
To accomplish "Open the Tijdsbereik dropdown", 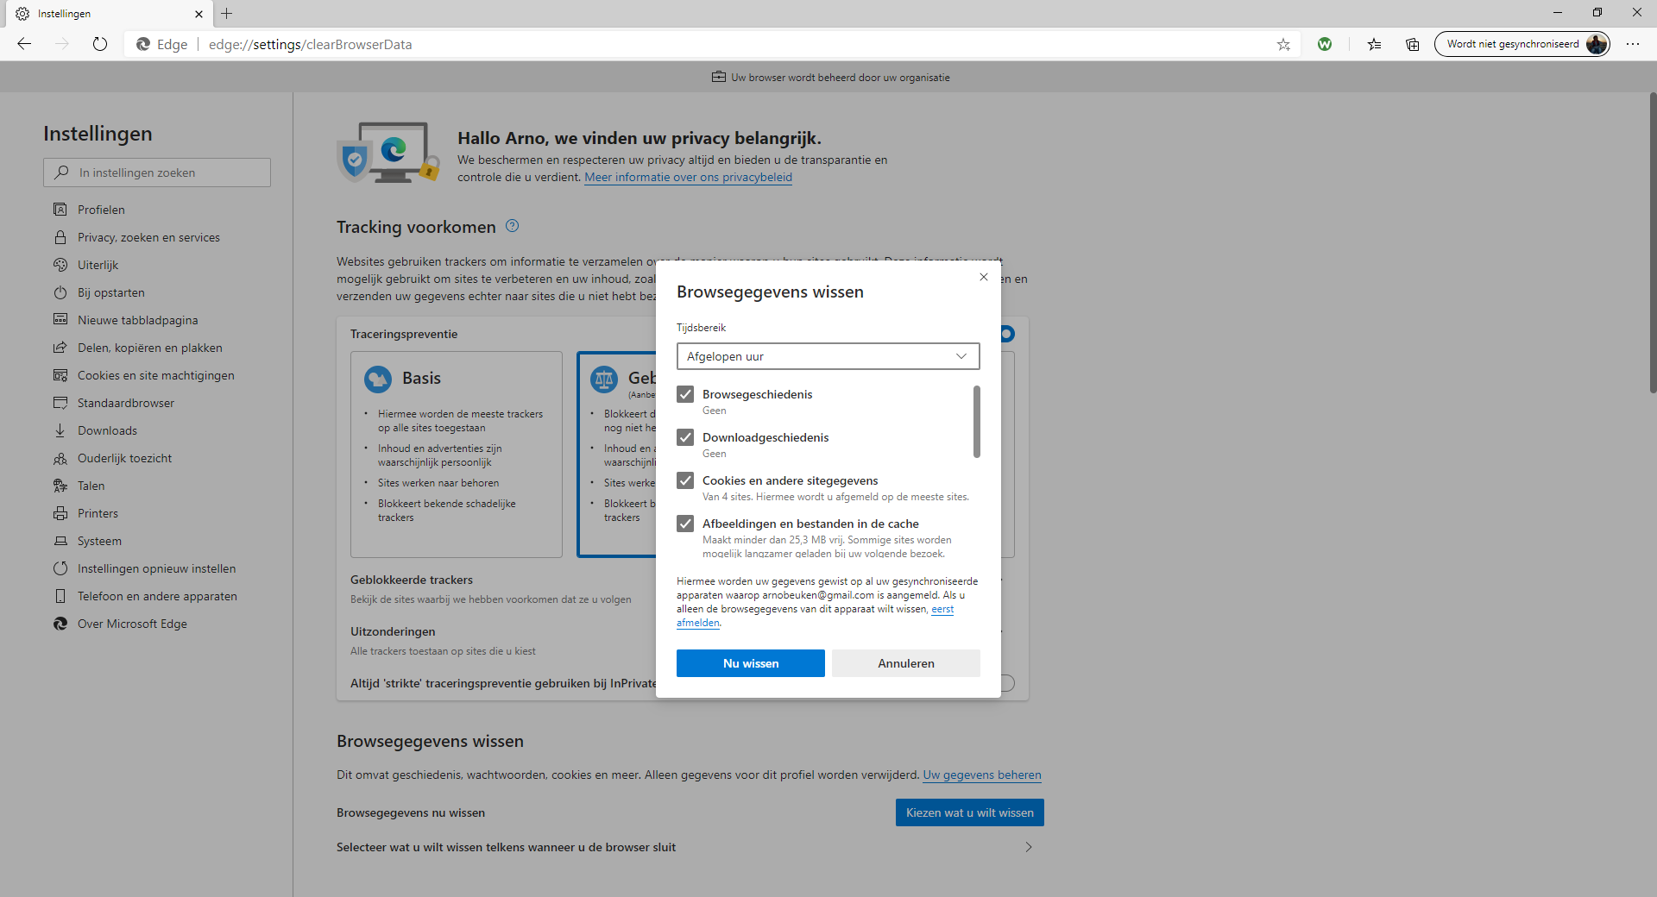I will point(828,356).
